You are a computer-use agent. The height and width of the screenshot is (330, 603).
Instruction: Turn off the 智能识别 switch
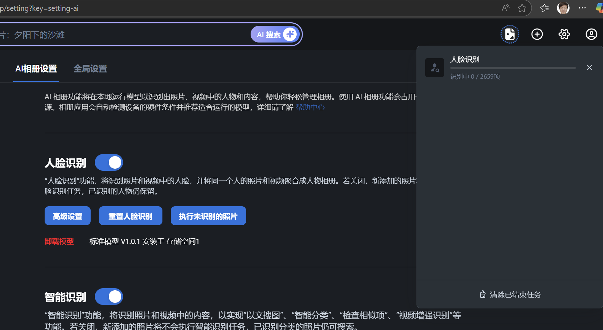(109, 297)
